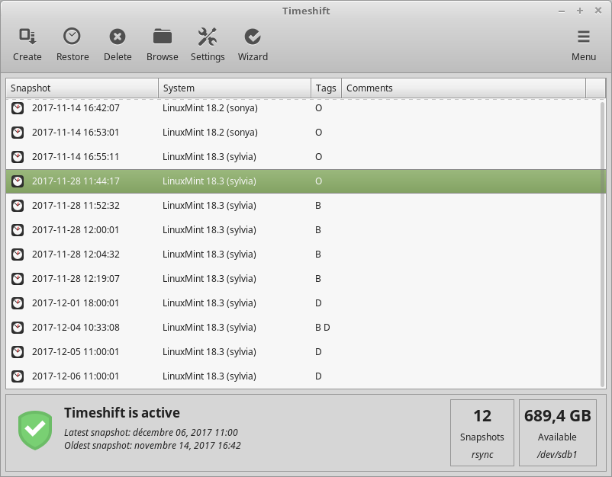Viewport: 612px width, 477px height.
Task: Click the Comments column header
Action: tap(464, 88)
